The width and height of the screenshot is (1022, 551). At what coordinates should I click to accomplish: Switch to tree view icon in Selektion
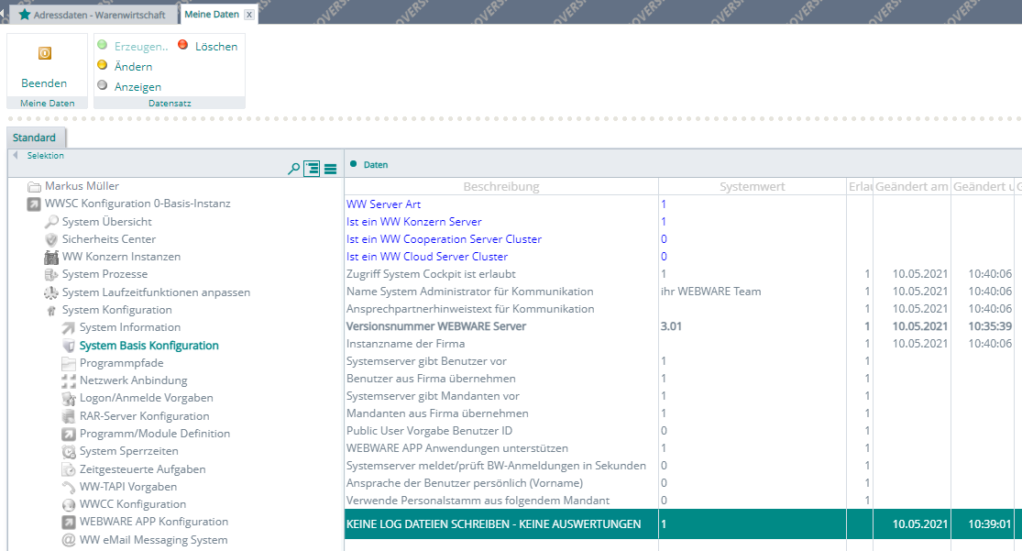tap(312, 169)
